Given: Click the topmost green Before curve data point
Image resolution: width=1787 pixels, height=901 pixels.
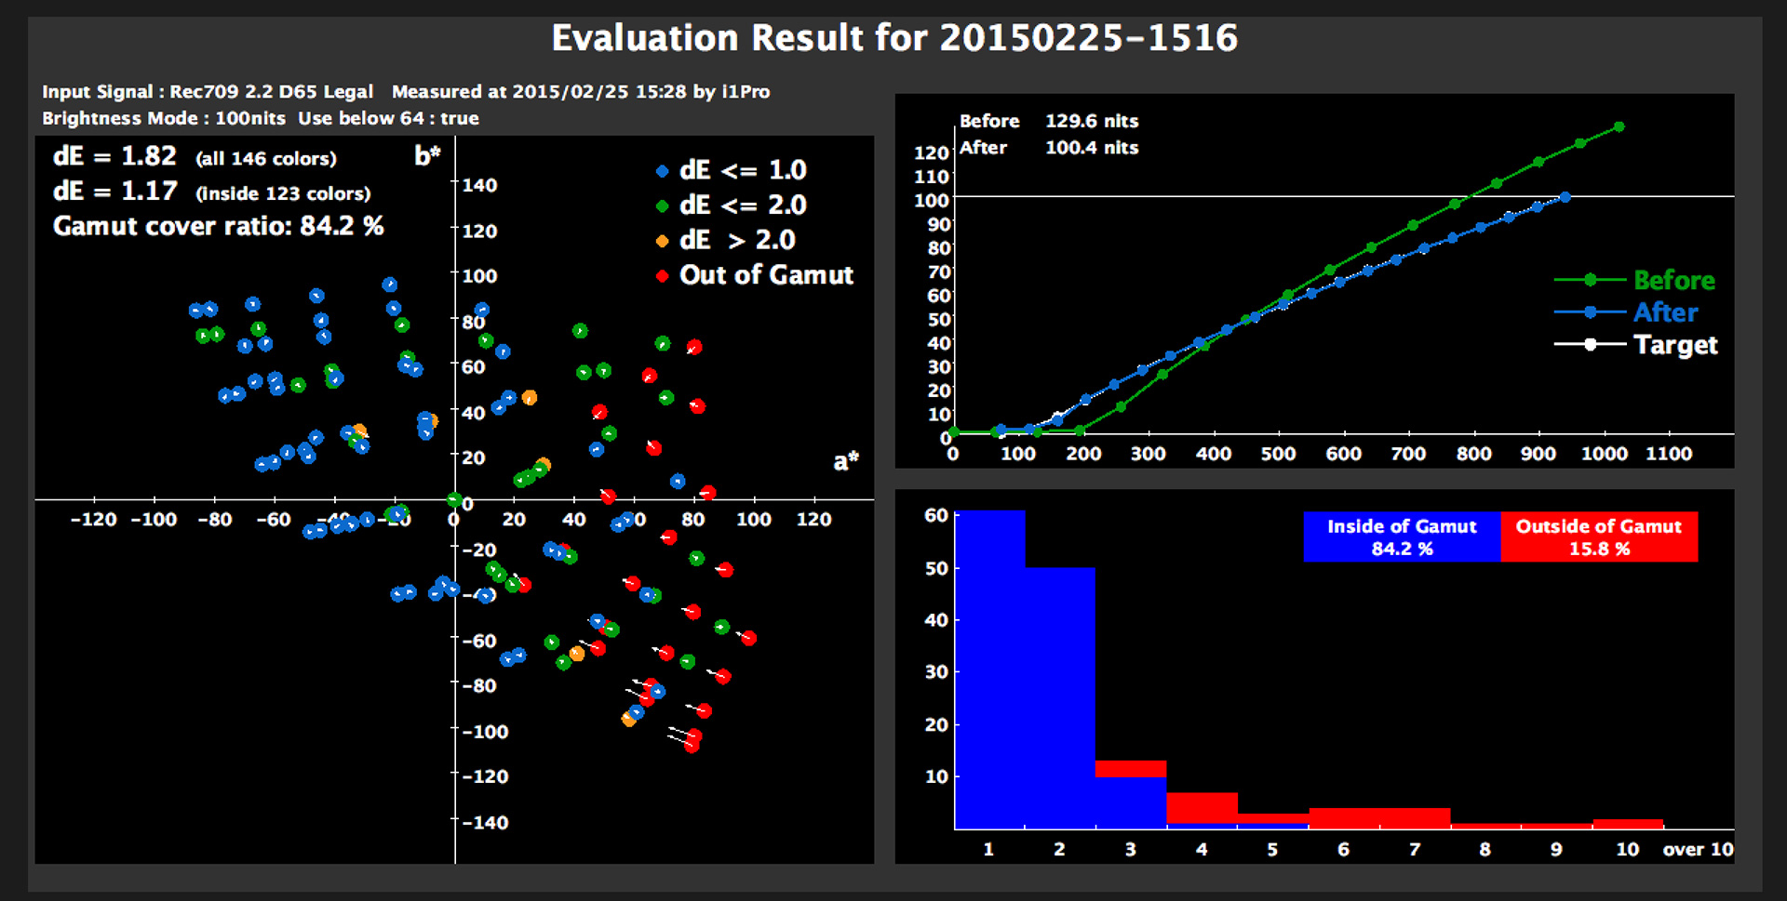Looking at the screenshot, I should 1619,126.
